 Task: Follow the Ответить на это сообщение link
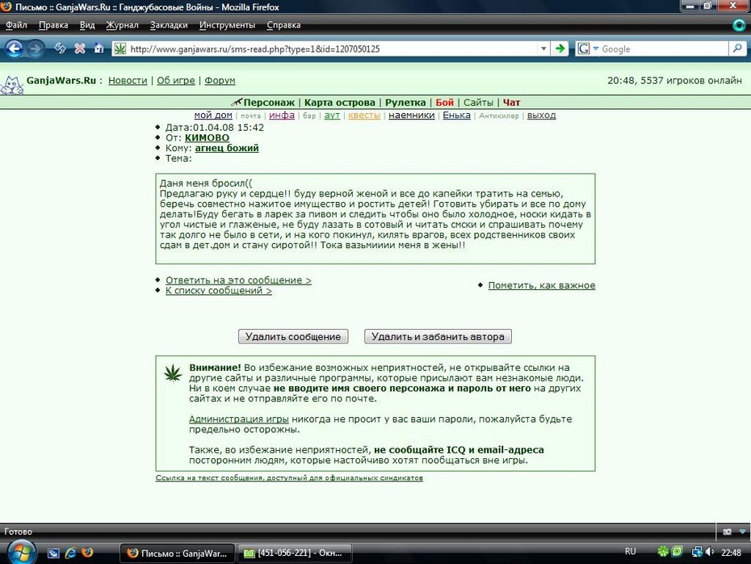click(238, 280)
